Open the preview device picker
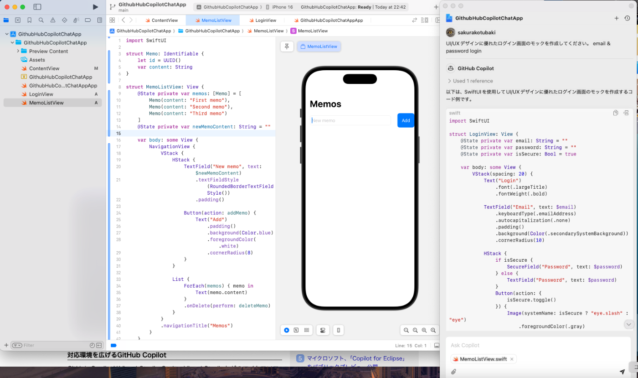The image size is (638, 378). [x=339, y=330]
